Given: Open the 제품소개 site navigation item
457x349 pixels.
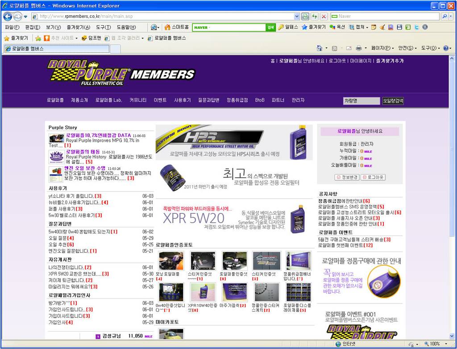Looking at the screenshot, I should click(x=79, y=100).
